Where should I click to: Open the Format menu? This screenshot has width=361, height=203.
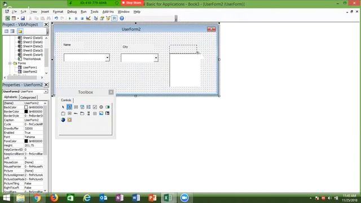point(58,11)
